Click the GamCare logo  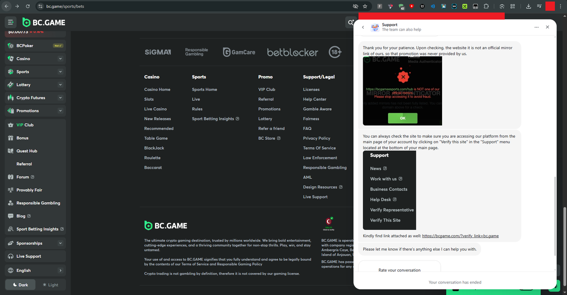pyautogui.click(x=239, y=52)
